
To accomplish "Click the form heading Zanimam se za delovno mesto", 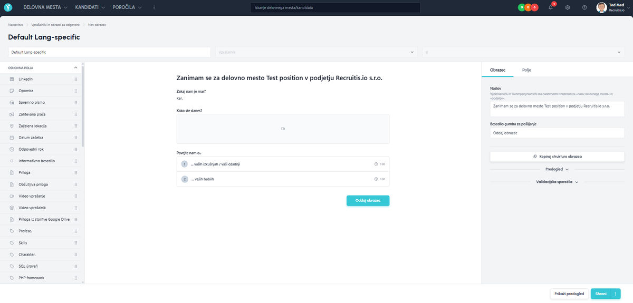I will click(x=279, y=77).
